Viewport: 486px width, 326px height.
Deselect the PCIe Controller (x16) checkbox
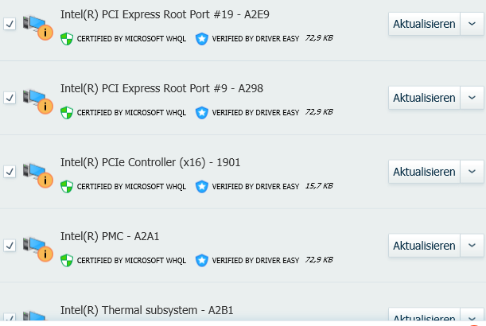point(10,172)
